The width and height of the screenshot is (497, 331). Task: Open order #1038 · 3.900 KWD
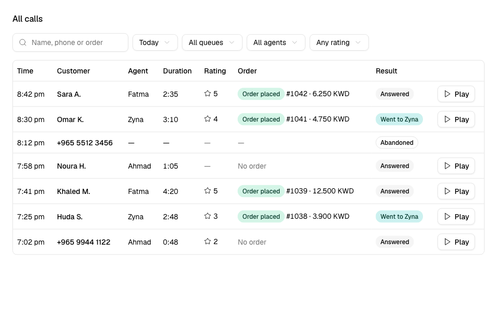(x=318, y=216)
